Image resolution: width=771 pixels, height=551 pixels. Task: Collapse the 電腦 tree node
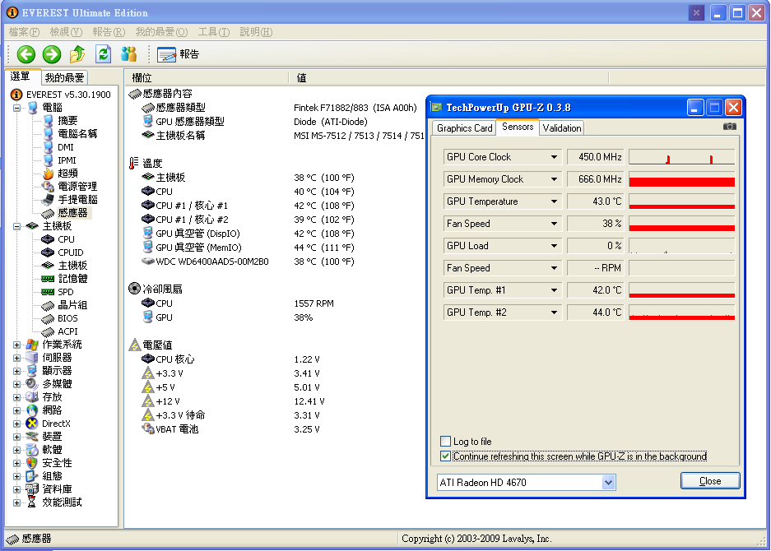click(x=17, y=108)
